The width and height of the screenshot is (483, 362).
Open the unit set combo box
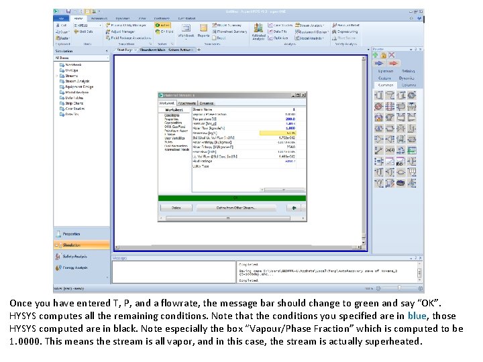(x=87, y=25)
